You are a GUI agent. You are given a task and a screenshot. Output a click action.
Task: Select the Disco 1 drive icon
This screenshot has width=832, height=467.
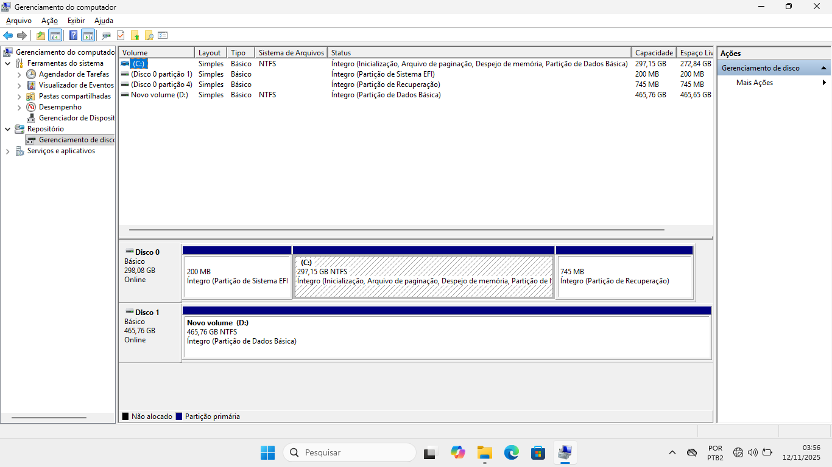click(x=130, y=312)
